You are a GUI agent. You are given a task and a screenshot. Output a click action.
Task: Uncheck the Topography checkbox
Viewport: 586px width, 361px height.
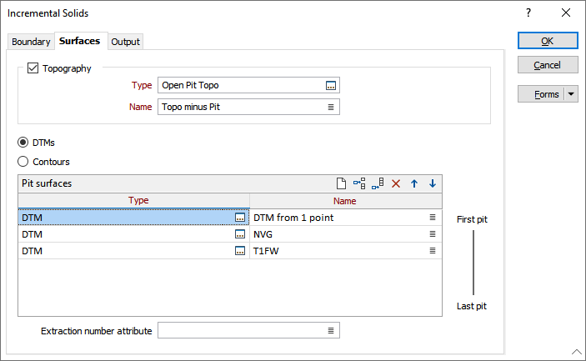click(x=33, y=68)
